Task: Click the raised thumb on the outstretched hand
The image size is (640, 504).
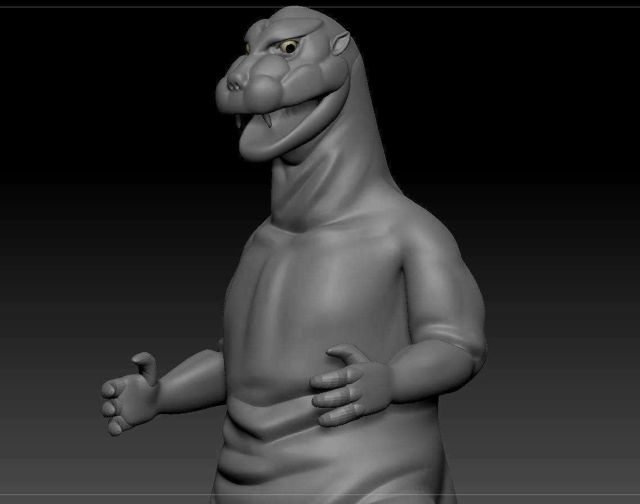Action: [x=146, y=367]
